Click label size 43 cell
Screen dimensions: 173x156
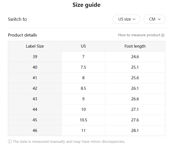(35, 99)
